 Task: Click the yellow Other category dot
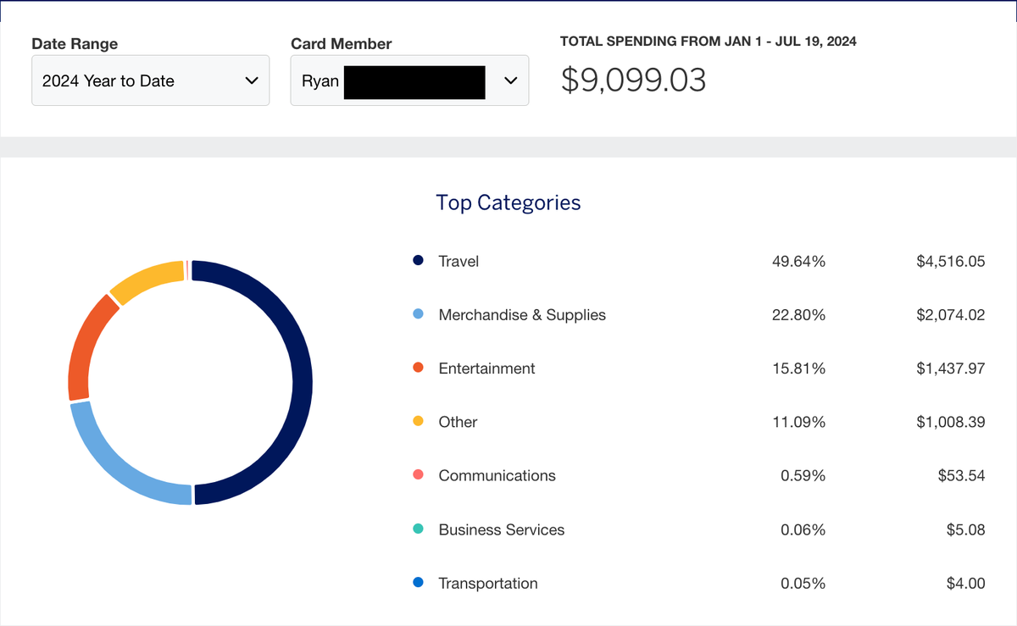[x=417, y=421]
